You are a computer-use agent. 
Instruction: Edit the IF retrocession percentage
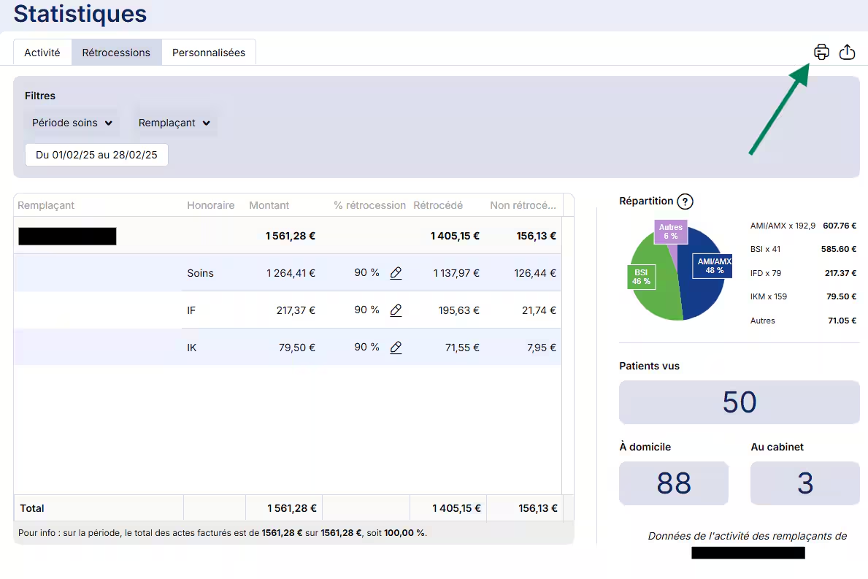pos(396,310)
